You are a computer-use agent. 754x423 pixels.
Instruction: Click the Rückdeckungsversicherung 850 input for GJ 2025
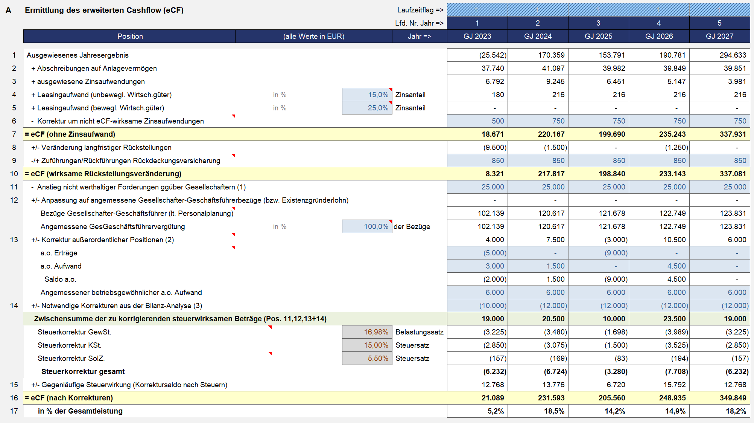click(598, 160)
